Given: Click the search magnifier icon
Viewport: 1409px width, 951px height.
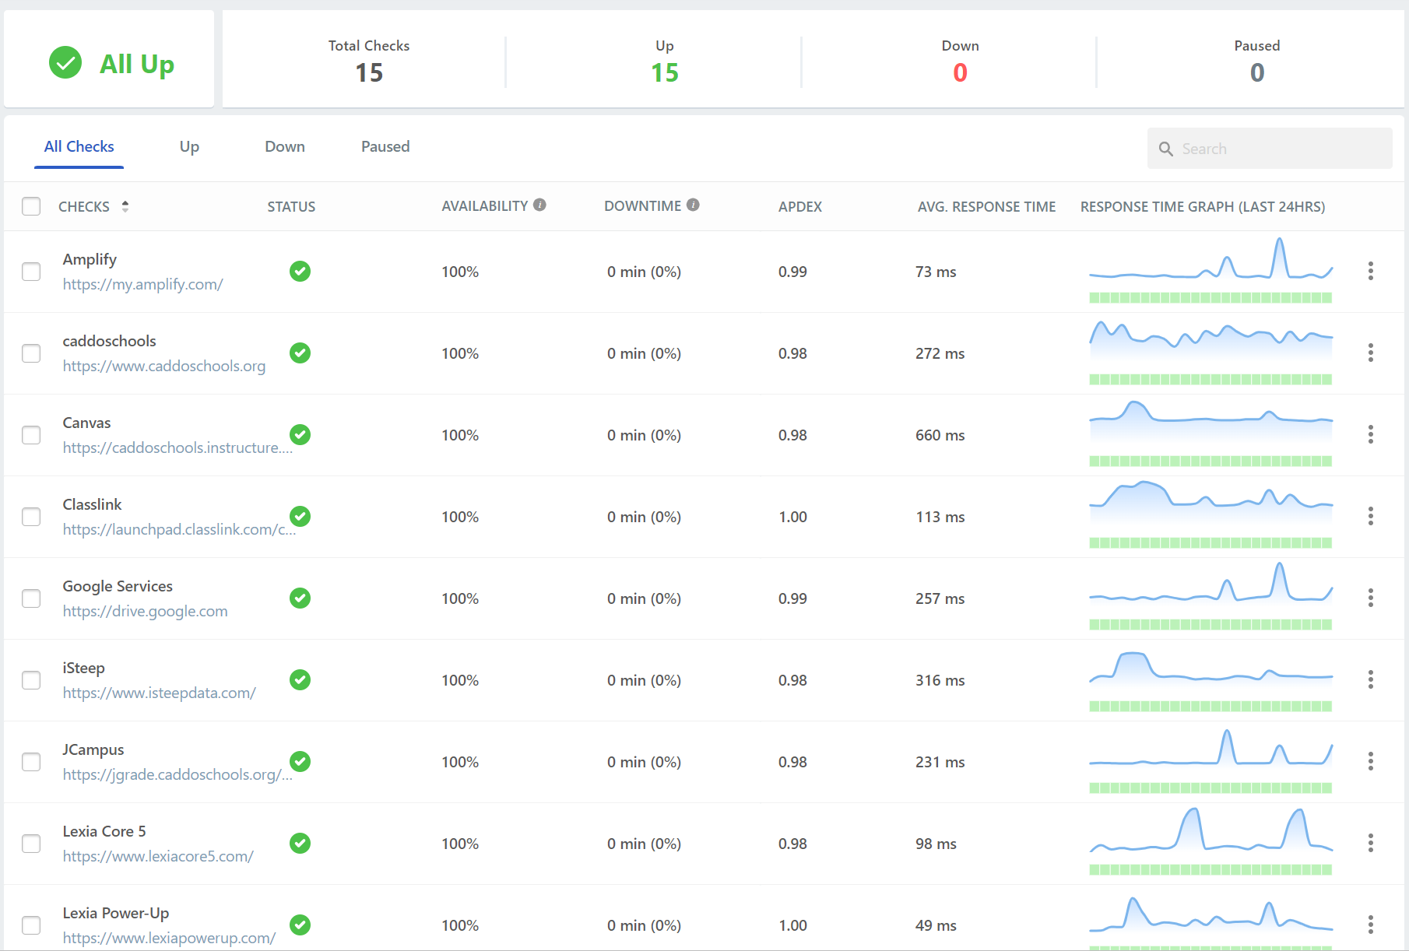Looking at the screenshot, I should tap(1165, 149).
